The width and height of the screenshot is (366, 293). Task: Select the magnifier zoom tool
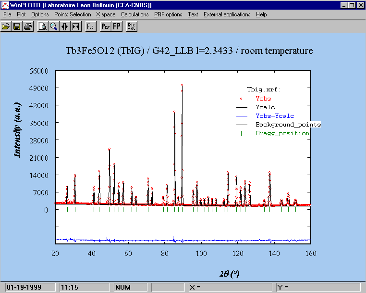click(x=54, y=26)
